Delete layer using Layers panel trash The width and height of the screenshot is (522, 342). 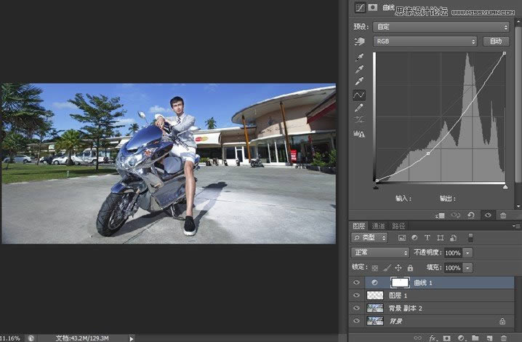[x=503, y=338]
